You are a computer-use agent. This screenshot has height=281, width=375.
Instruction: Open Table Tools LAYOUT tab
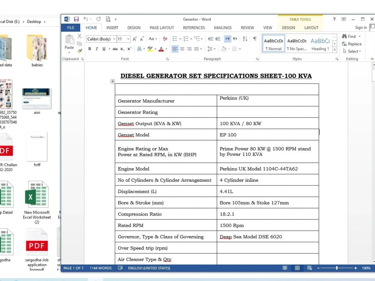[x=311, y=28]
